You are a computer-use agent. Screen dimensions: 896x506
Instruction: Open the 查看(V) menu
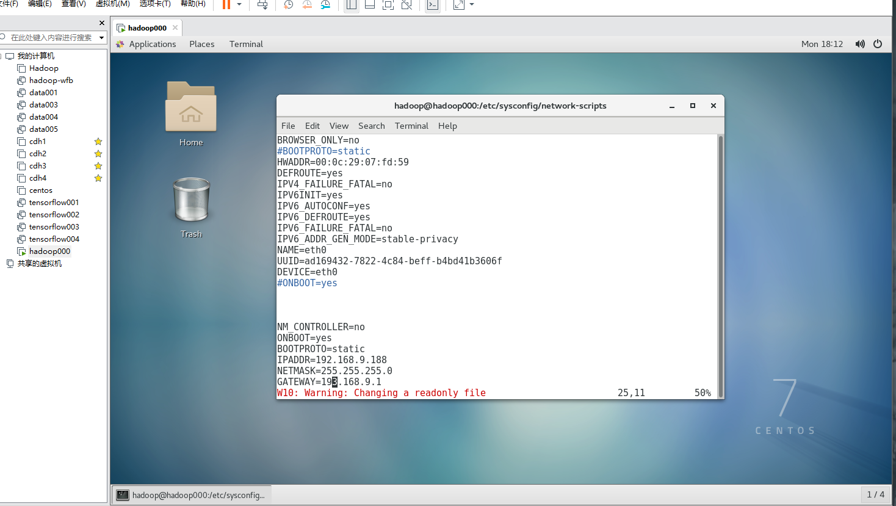point(73,4)
